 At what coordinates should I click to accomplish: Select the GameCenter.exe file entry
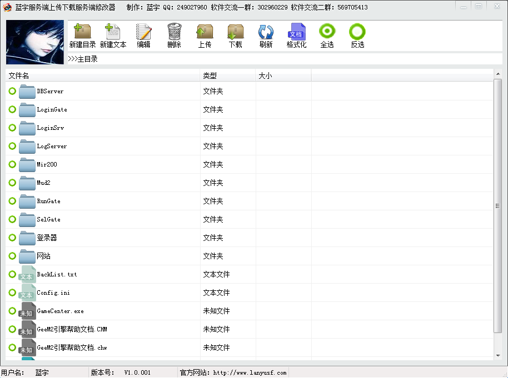pyautogui.click(x=60, y=311)
